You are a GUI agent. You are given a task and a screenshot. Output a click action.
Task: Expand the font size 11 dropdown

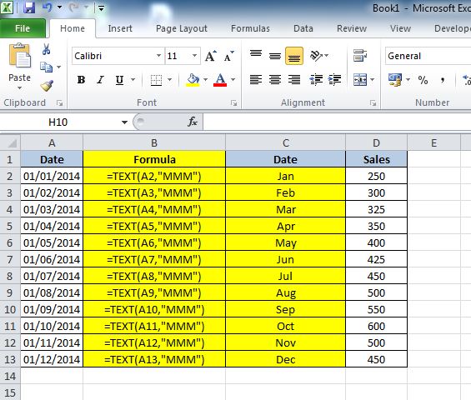194,56
